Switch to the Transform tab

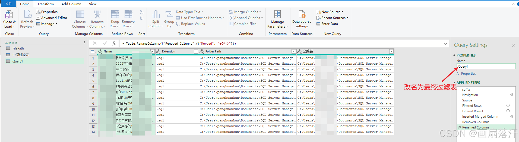pos(46,4)
